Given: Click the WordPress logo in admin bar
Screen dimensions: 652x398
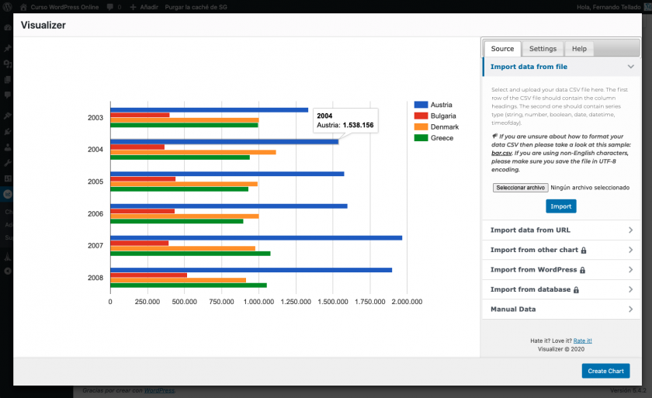Looking at the screenshot, I should point(7,6).
